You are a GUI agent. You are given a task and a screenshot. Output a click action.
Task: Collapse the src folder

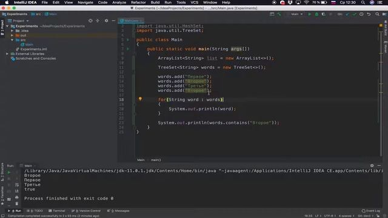tap(12, 40)
